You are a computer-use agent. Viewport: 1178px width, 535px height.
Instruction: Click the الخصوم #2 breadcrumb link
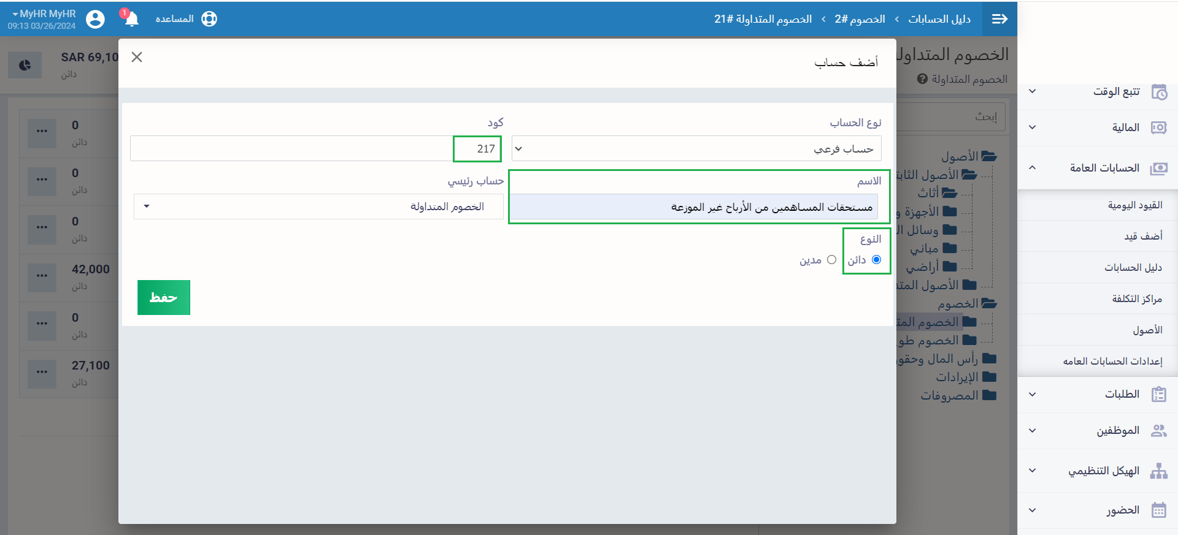point(860,19)
